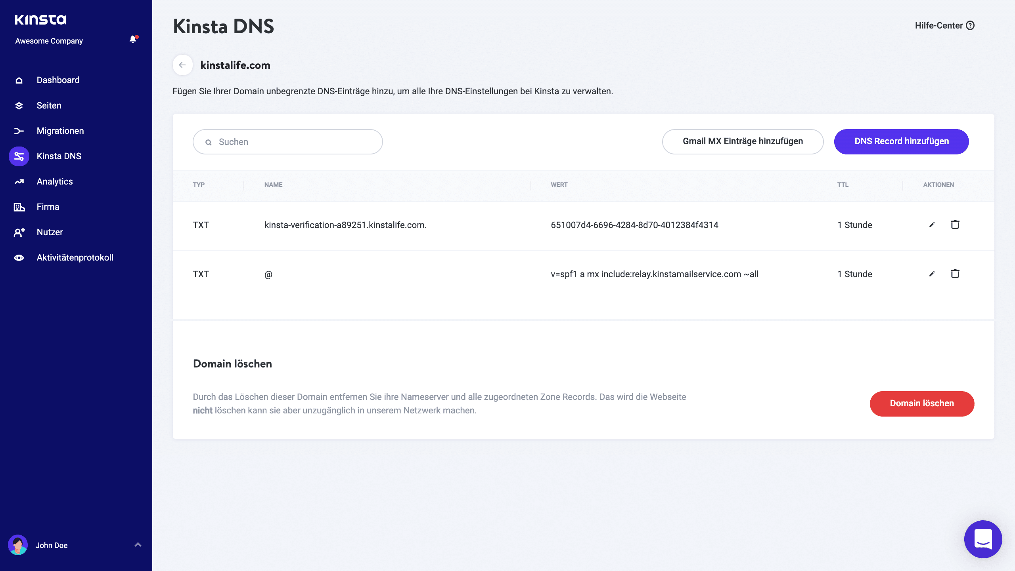
Task: Delete the @ SPF TXT record
Action: (x=955, y=274)
